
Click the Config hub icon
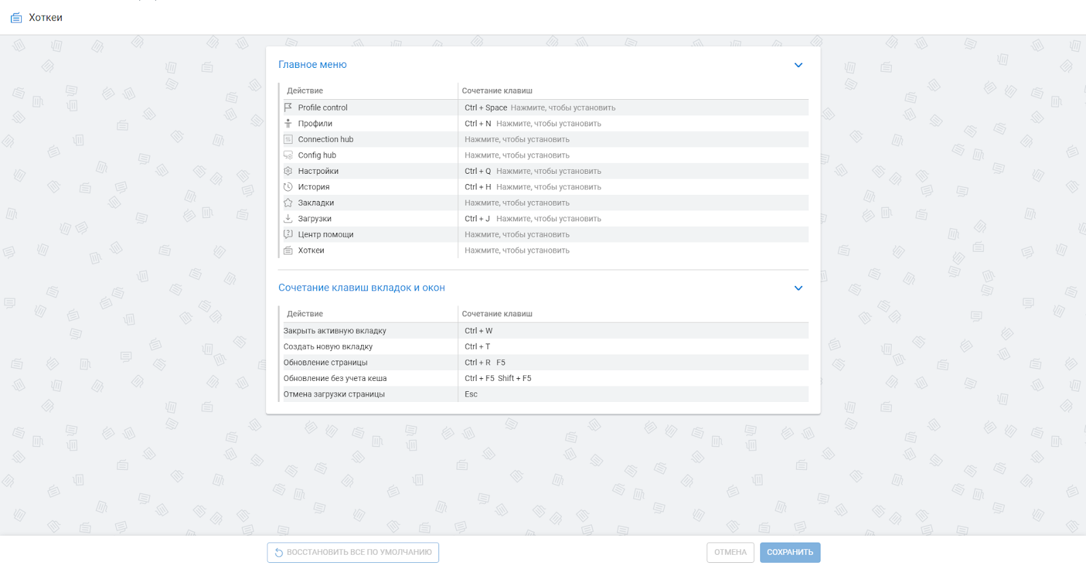288,155
